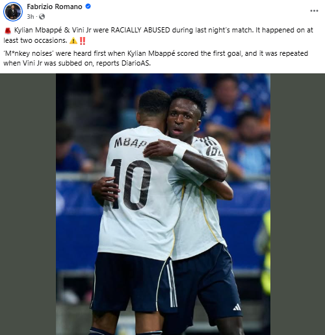Screen dimensions: 325x335
Task: Click the words RACIALLY ABUSED in post
Action: [140, 30]
